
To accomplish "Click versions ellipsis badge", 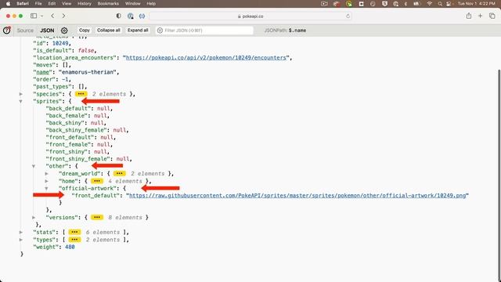I will tap(97, 218).
